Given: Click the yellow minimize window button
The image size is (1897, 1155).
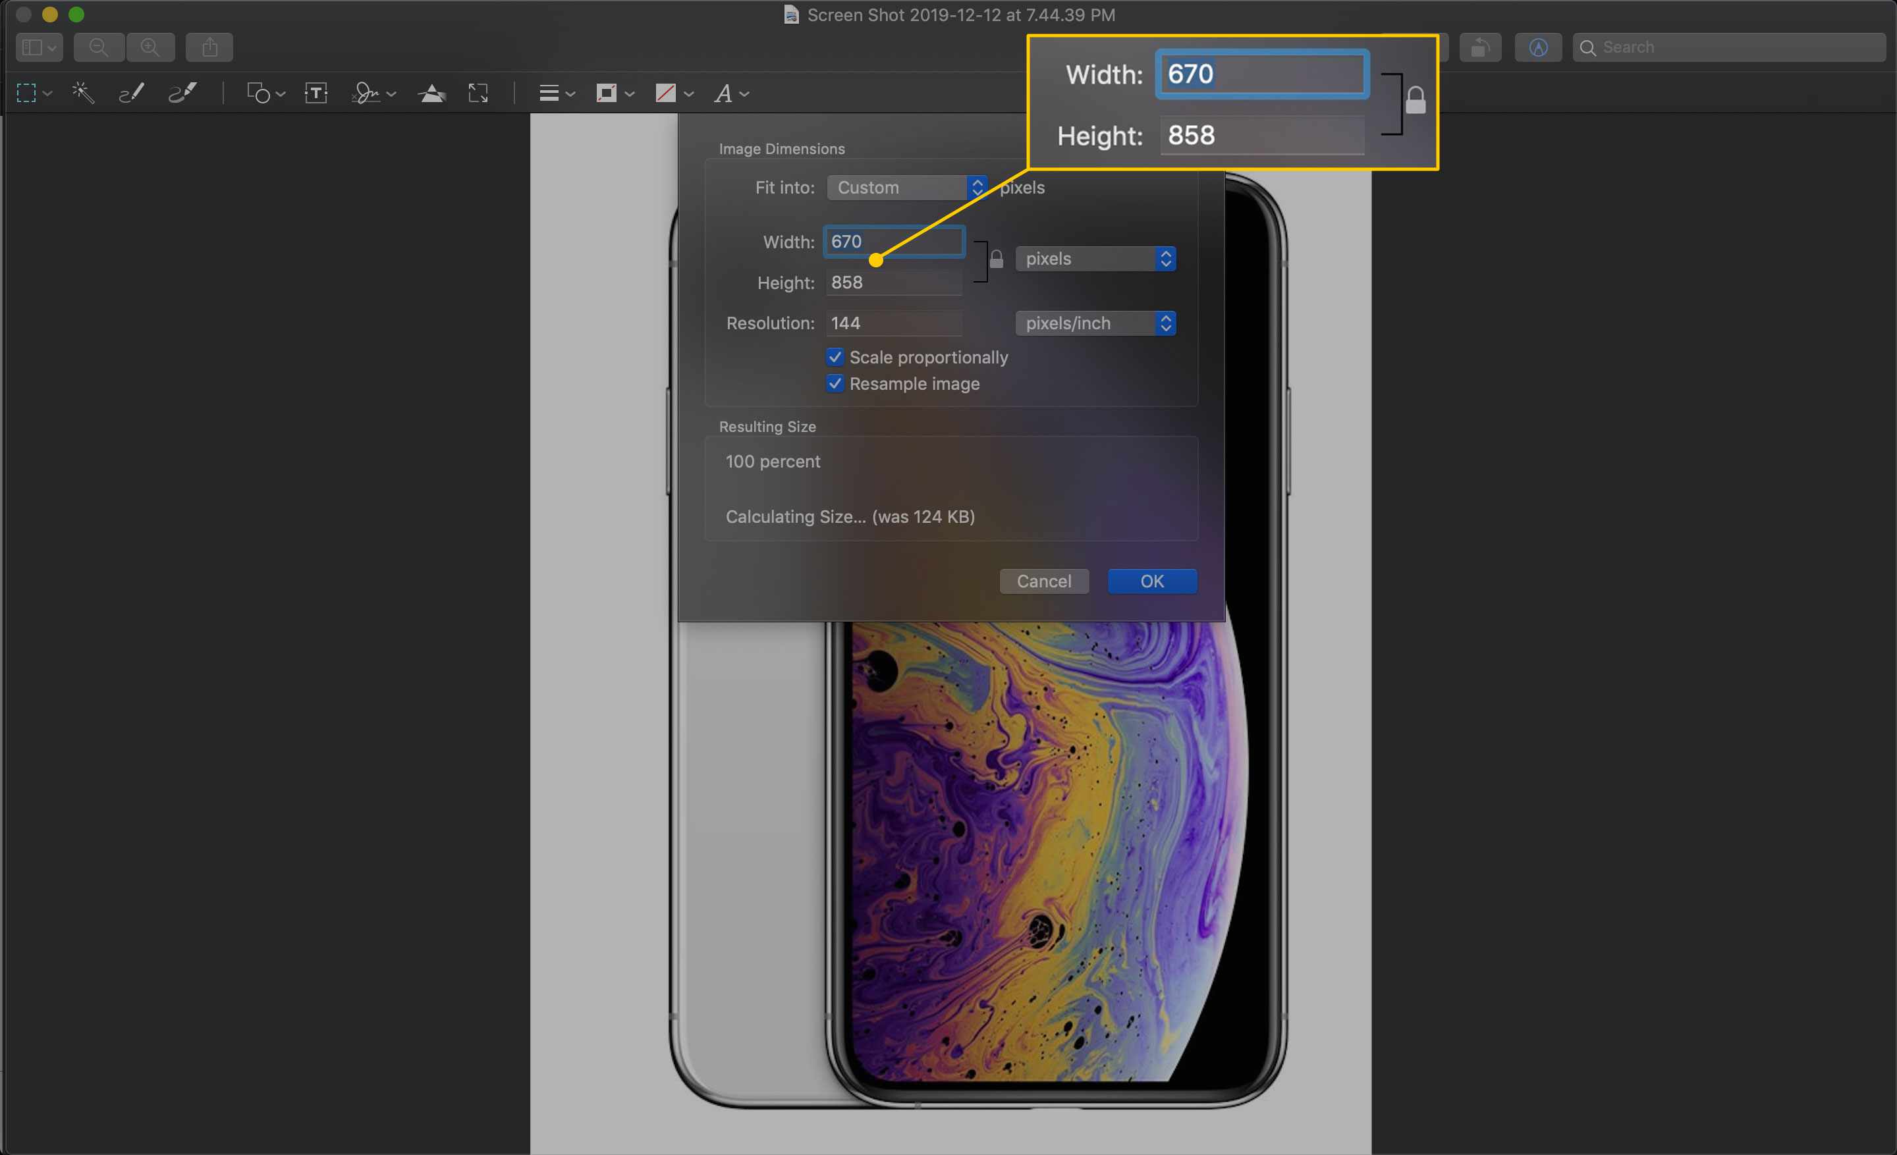Looking at the screenshot, I should (50, 14).
